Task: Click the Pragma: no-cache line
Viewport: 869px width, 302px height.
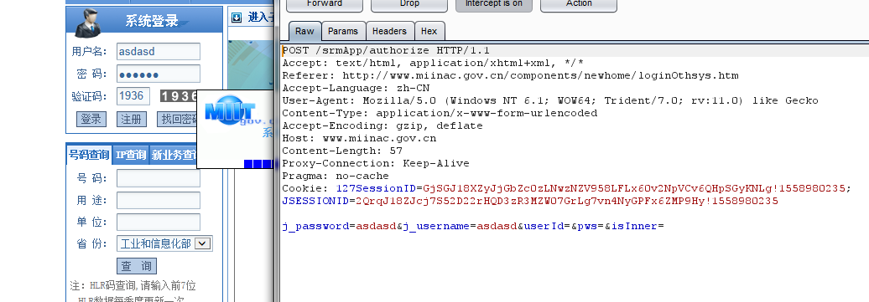Action: tap(336, 176)
